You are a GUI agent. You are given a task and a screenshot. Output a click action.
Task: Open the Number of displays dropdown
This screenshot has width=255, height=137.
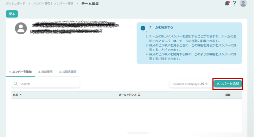pos(190,84)
